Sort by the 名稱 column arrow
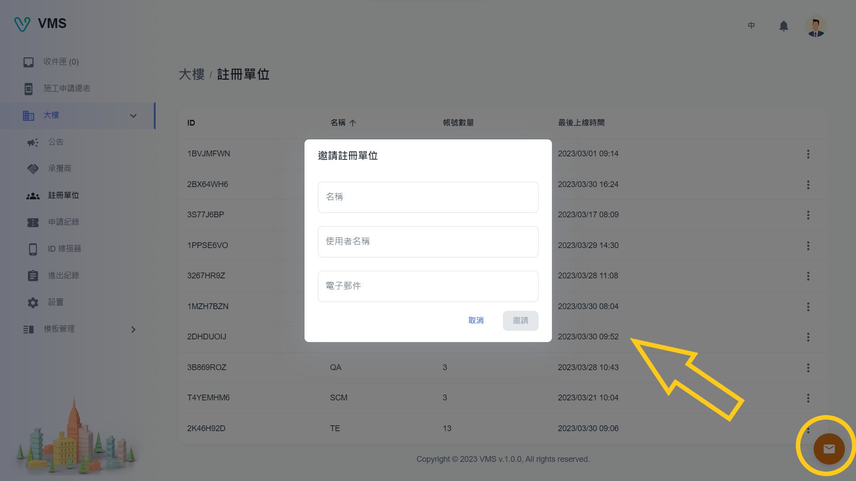The height and width of the screenshot is (481, 856). pos(353,123)
